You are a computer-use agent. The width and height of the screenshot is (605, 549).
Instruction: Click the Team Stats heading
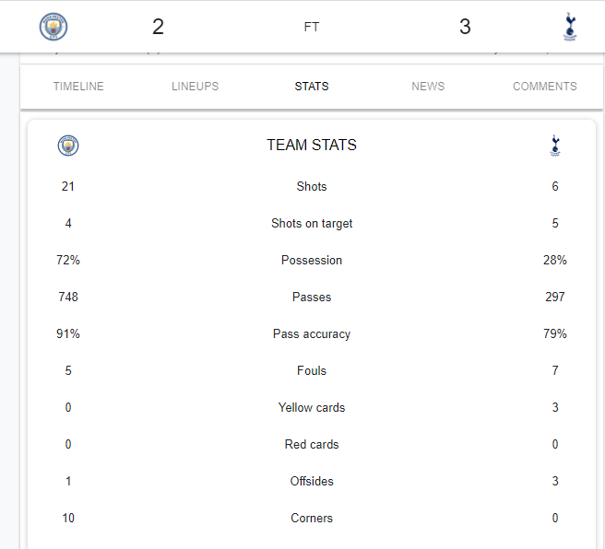[x=312, y=146]
